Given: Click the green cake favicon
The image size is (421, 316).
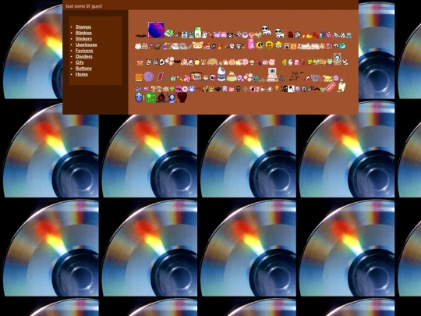Looking at the screenshot, I should point(232,76).
